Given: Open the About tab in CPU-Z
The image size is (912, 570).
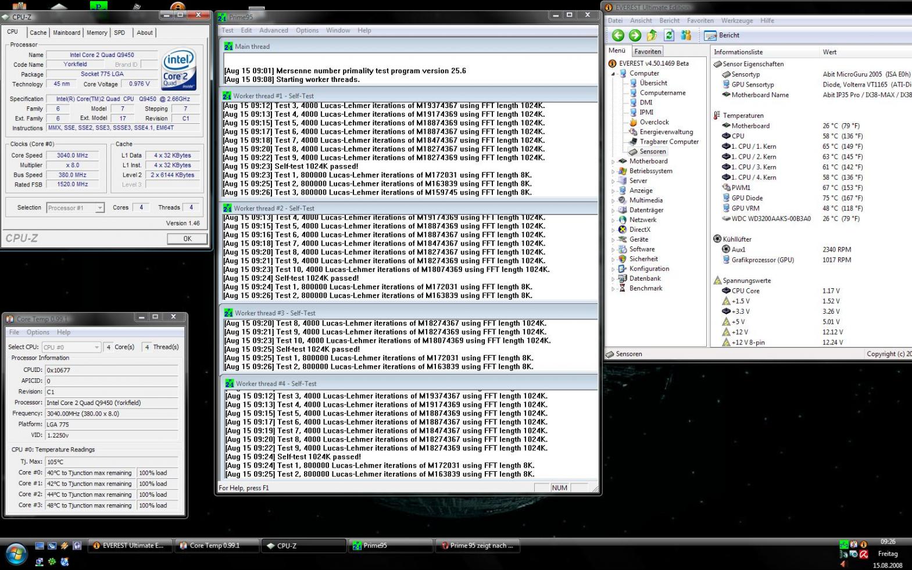Looking at the screenshot, I should click(x=145, y=33).
